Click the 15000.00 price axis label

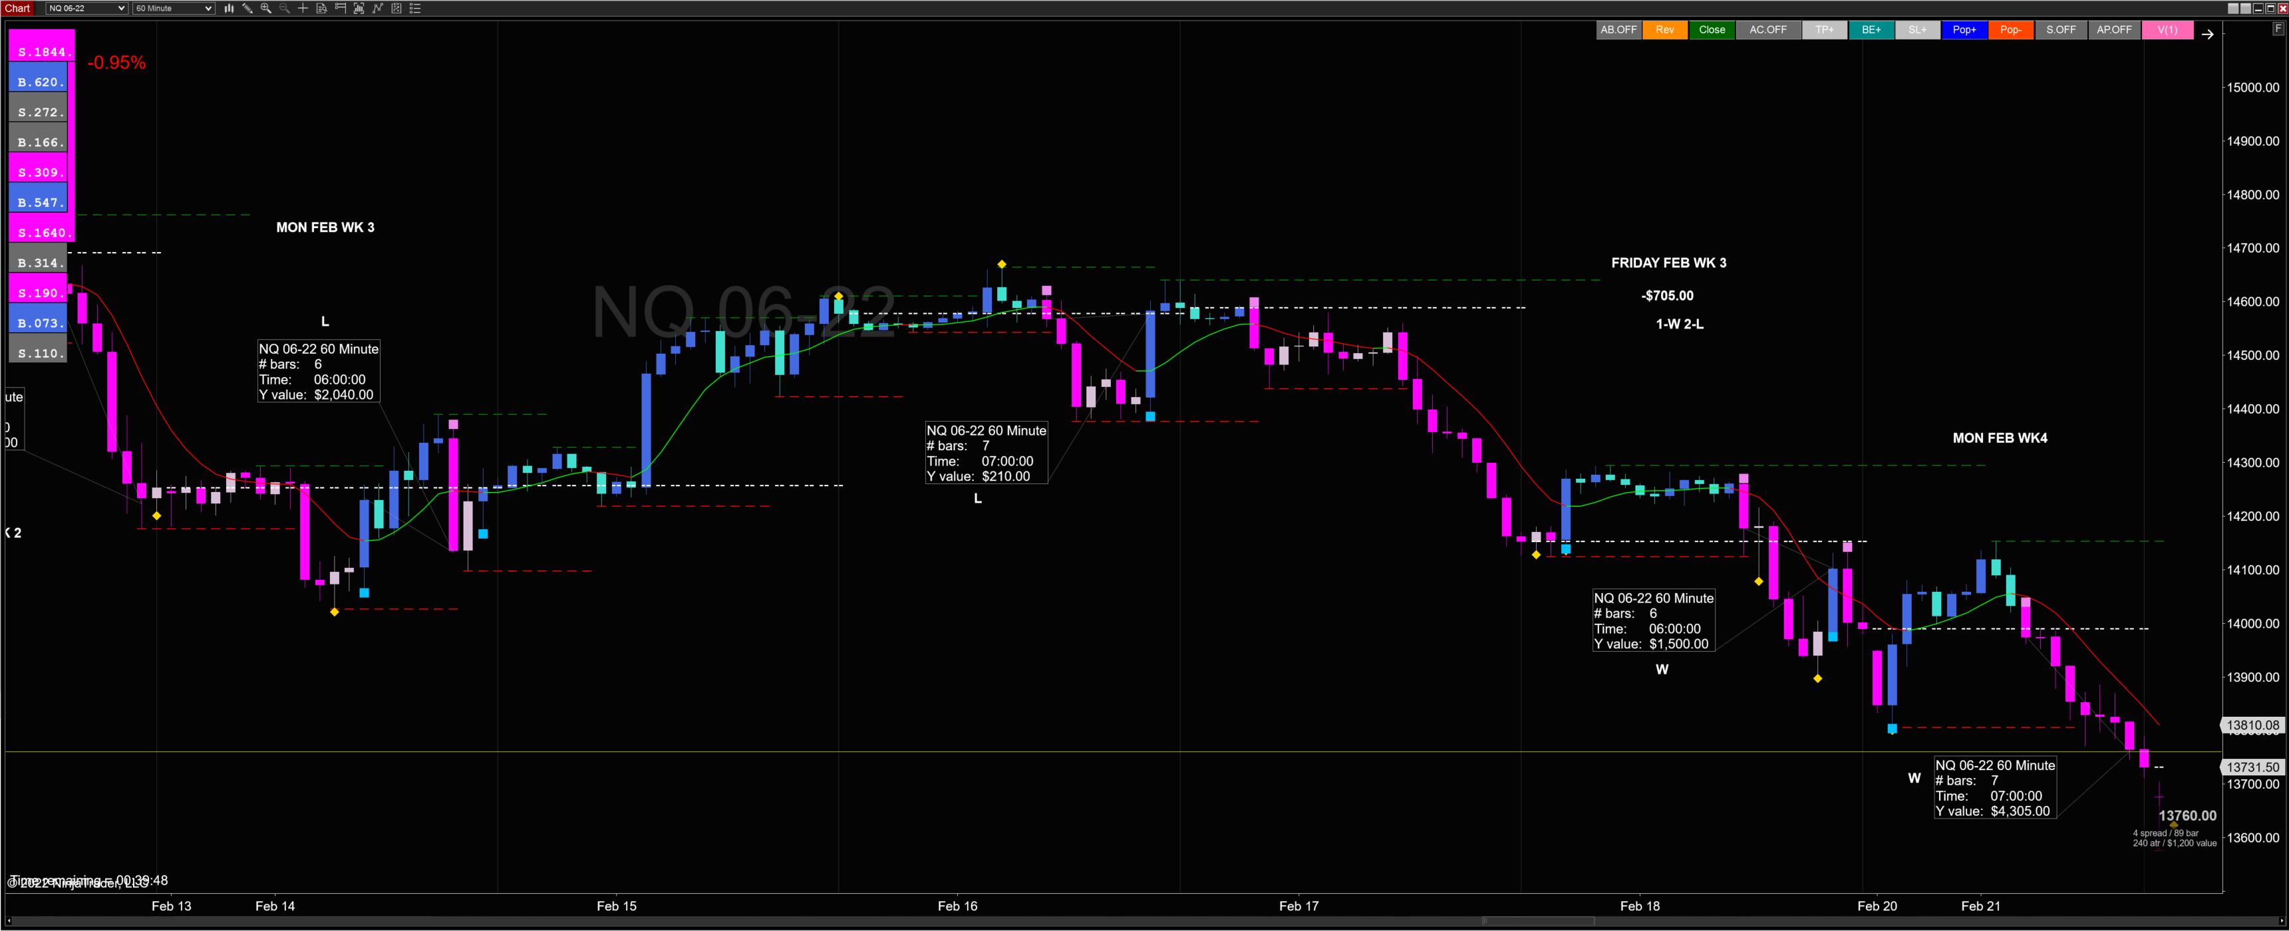(x=2252, y=87)
